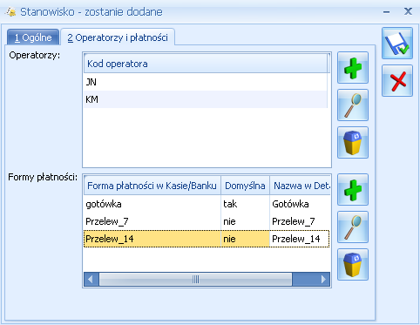The image size is (420, 325).
Task: Click the left arrow of horizontal scrollbar
Action: click(91, 280)
